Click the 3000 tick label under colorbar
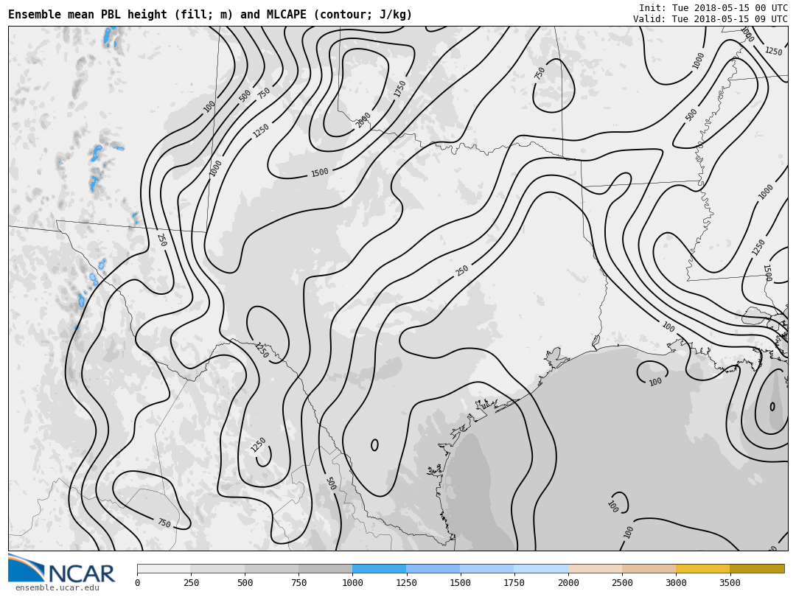Screen dimensions: 796x597 click(676, 583)
